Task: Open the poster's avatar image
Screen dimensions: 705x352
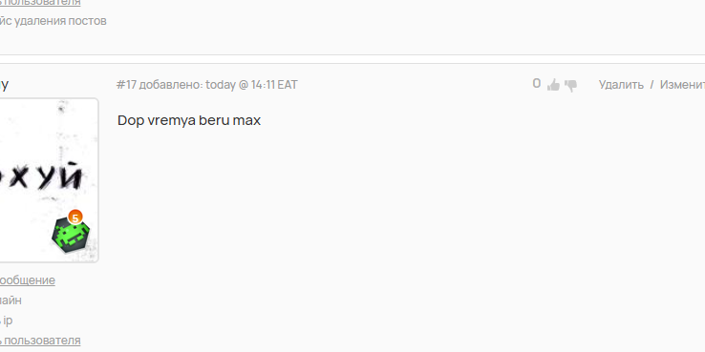Action: pyautogui.click(x=49, y=180)
